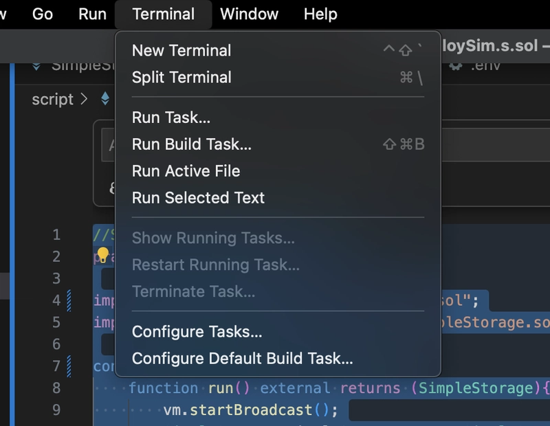Click the yellow lightbulb code action icon

click(x=102, y=255)
